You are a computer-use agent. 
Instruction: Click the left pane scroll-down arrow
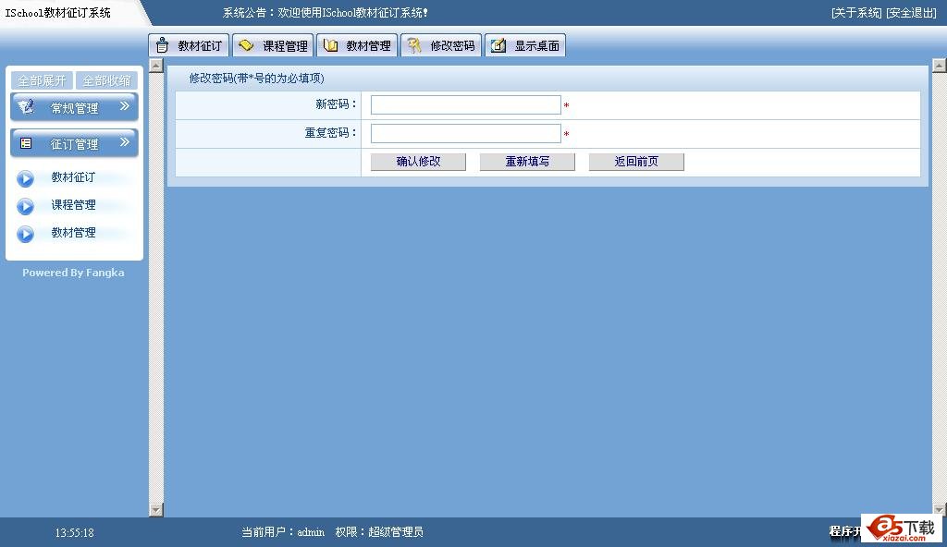(155, 510)
